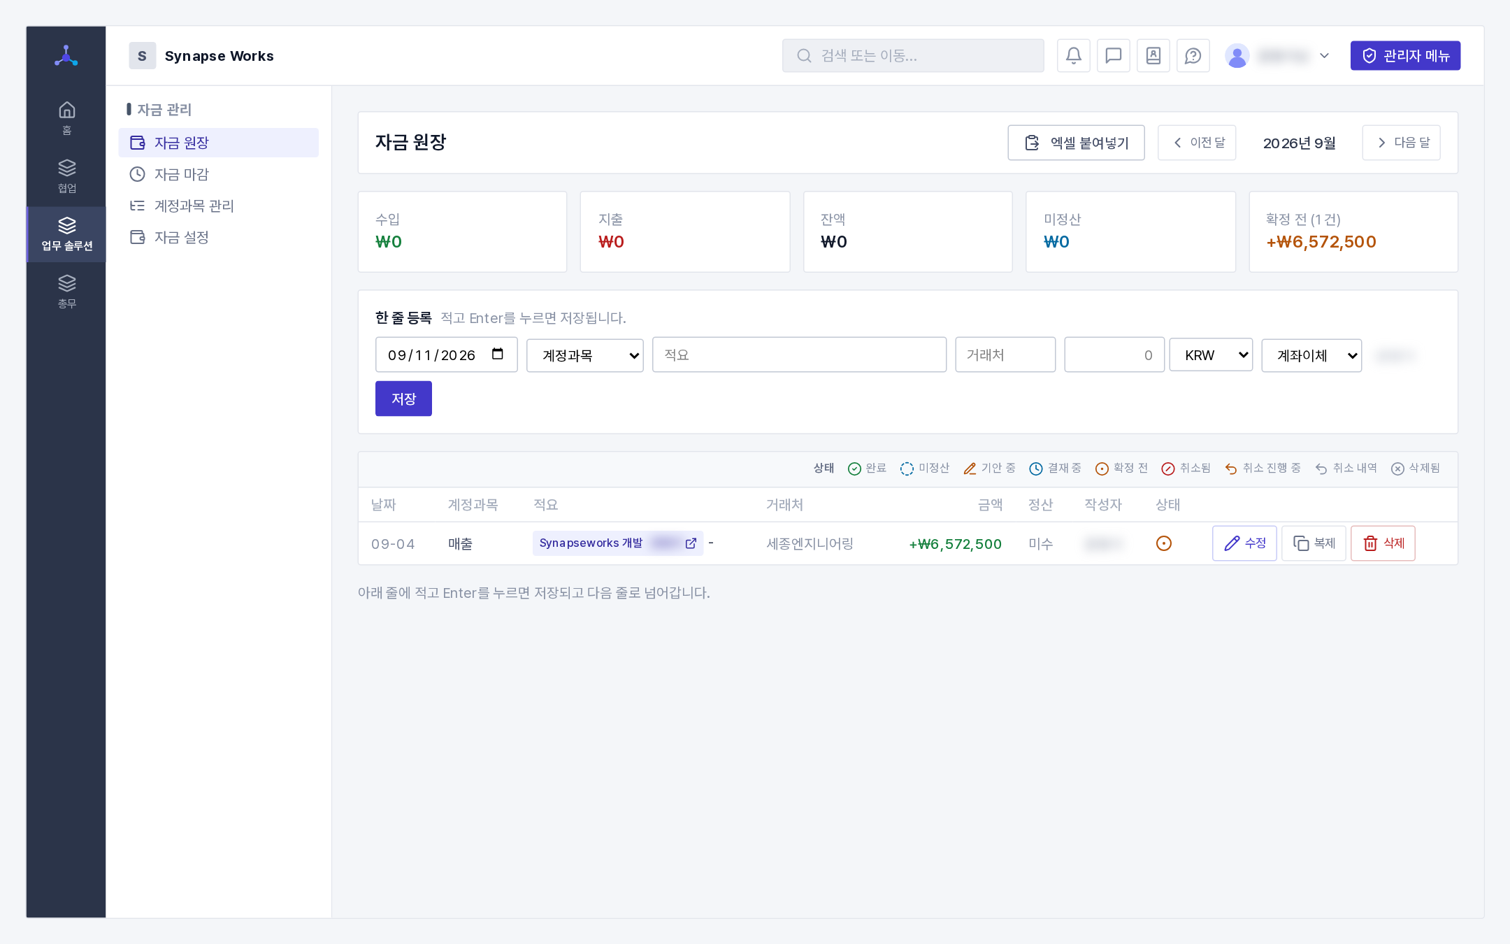
Task: Open 자금 설정 menu item
Action: coord(218,237)
